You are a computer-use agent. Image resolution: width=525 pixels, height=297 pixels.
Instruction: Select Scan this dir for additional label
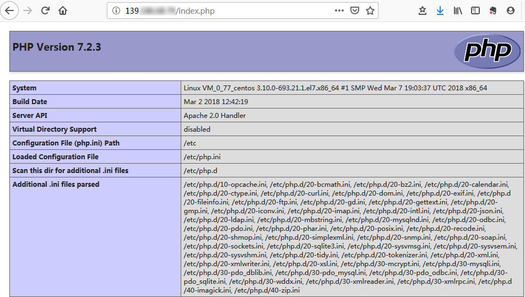pyautogui.click(x=71, y=170)
